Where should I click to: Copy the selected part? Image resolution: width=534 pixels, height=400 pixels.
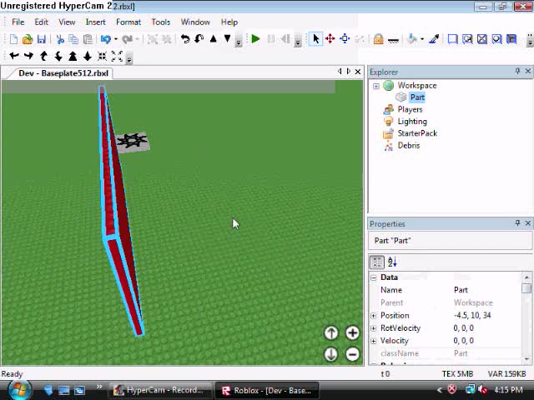(73, 39)
